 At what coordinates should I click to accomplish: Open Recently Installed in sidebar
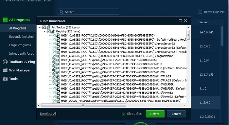[21, 37]
